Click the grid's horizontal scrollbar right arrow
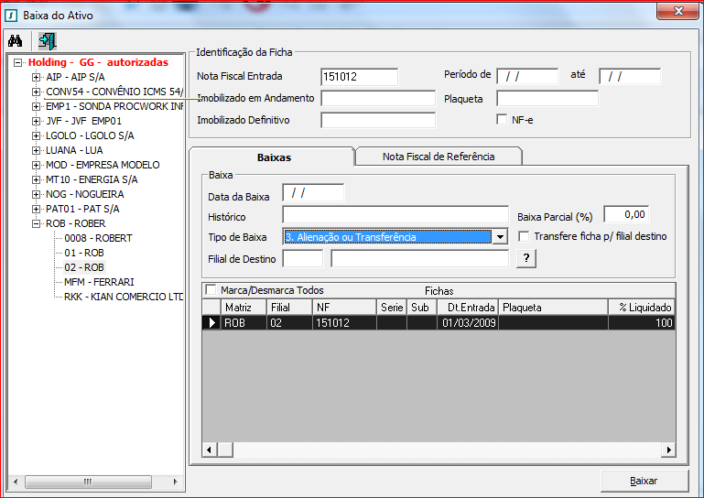 pyautogui.click(x=668, y=449)
